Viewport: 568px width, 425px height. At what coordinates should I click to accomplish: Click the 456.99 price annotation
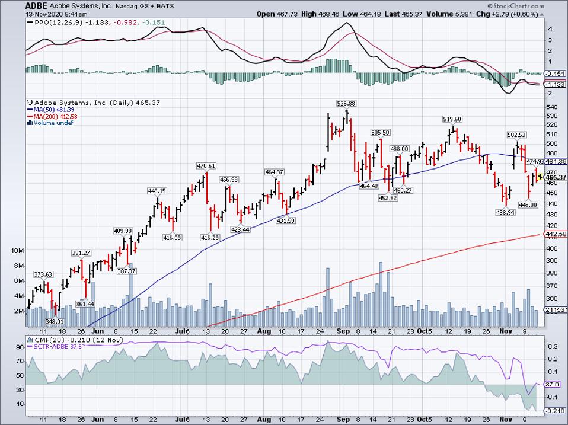(x=229, y=180)
